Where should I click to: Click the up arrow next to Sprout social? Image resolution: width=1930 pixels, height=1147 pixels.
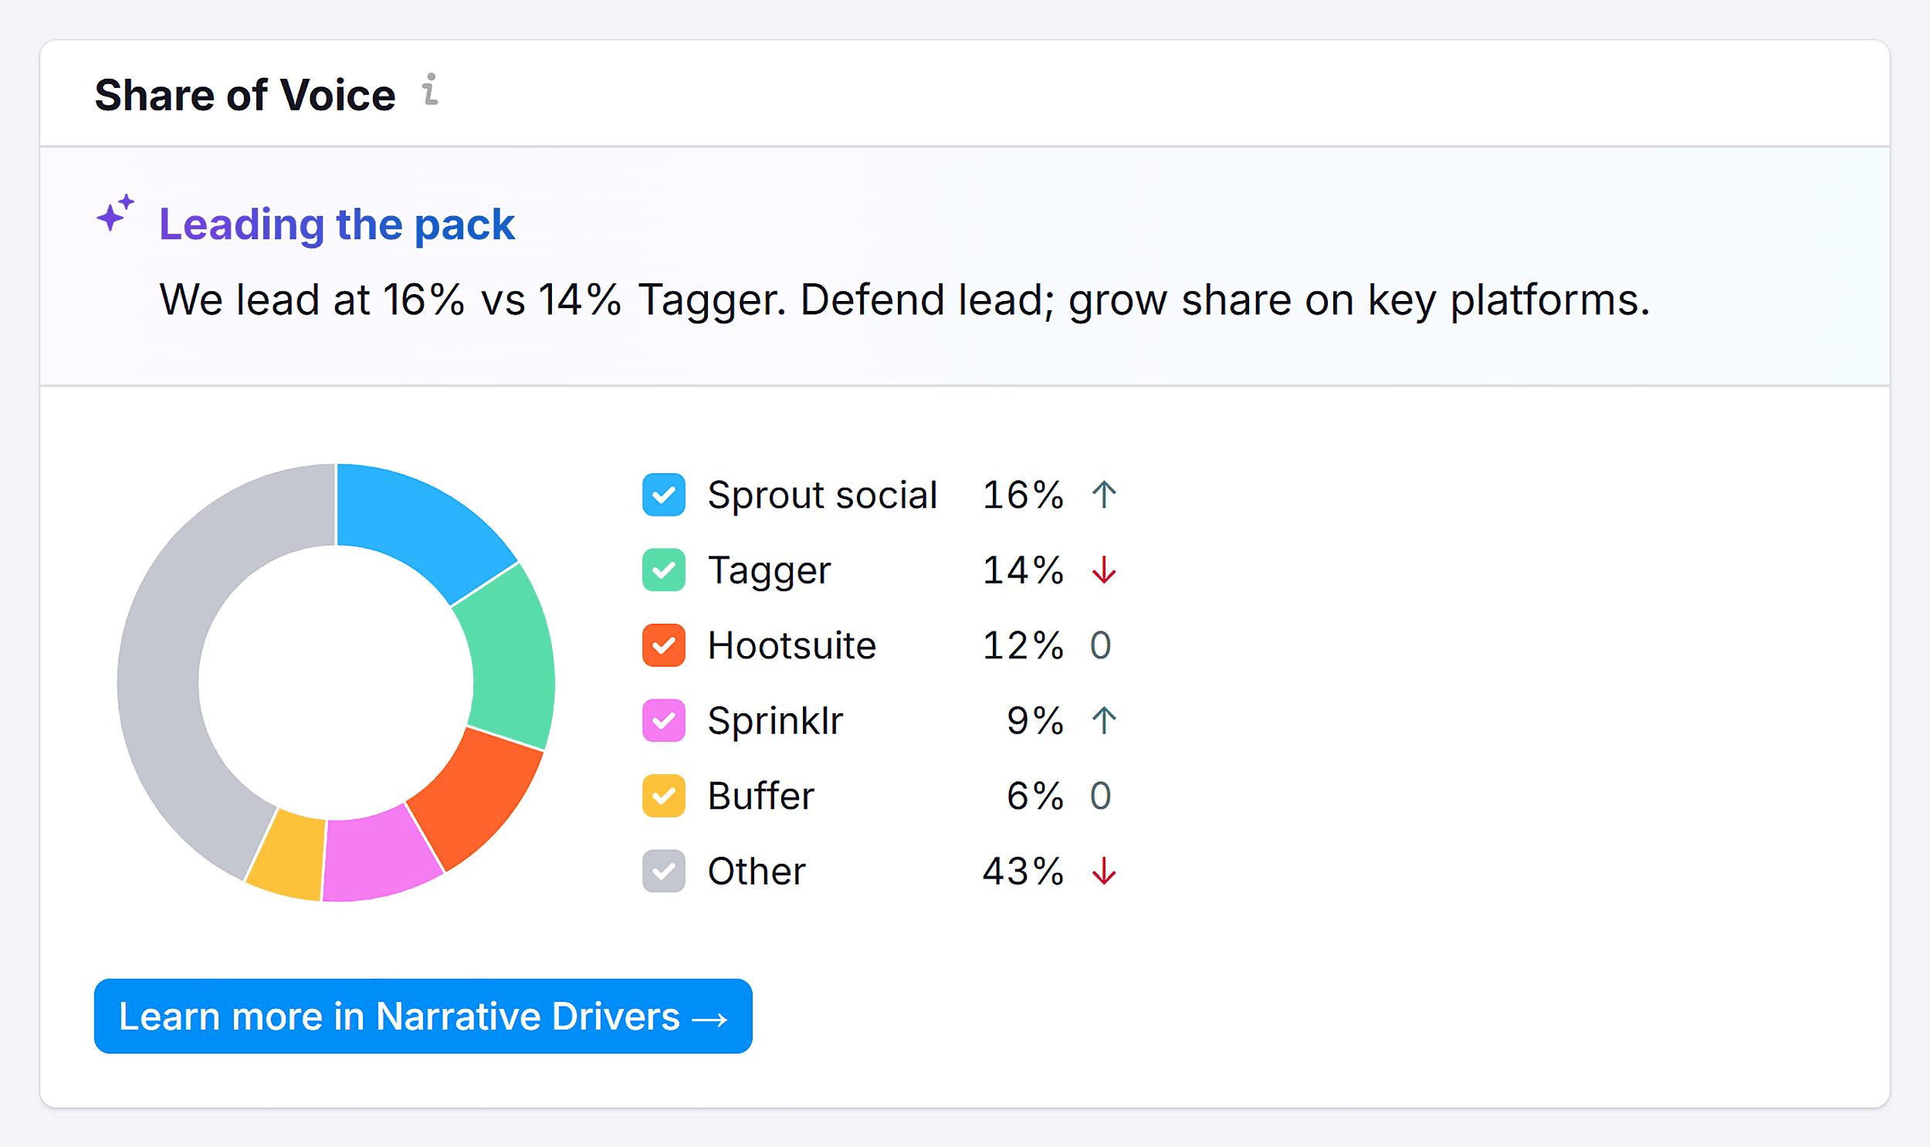click(1104, 495)
